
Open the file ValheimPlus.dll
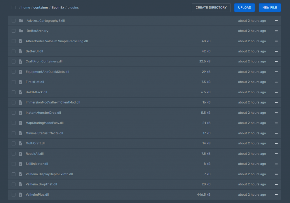tap(37, 194)
